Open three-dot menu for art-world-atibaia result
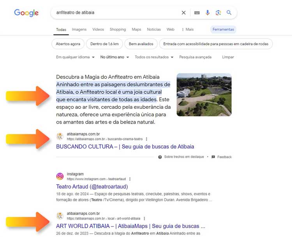 (x=144, y=218)
